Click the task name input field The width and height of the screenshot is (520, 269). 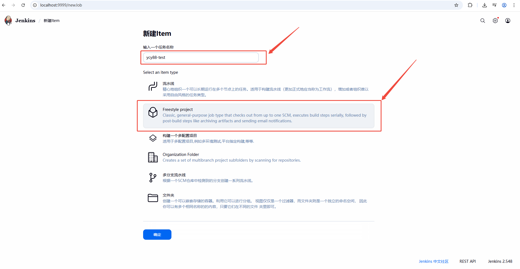coord(201,57)
